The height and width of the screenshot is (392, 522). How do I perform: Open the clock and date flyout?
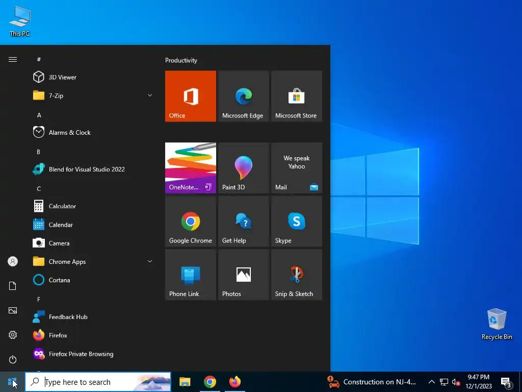click(x=478, y=382)
